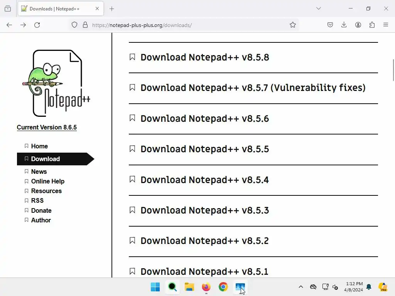Bookmark this page with the star icon
Image resolution: width=395 pixels, height=296 pixels.
(292, 25)
